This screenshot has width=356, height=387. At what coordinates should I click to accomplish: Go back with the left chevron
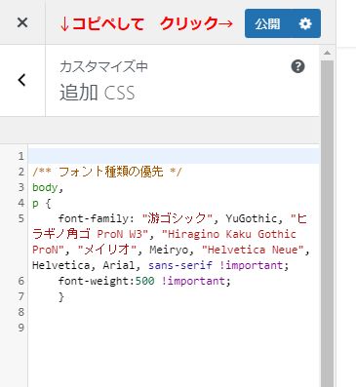(21, 80)
